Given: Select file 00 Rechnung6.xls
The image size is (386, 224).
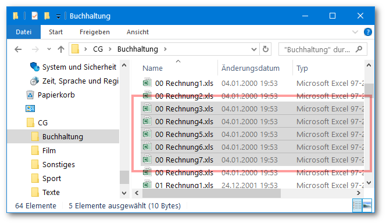Looking at the screenshot, I should [x=184, y=147].
